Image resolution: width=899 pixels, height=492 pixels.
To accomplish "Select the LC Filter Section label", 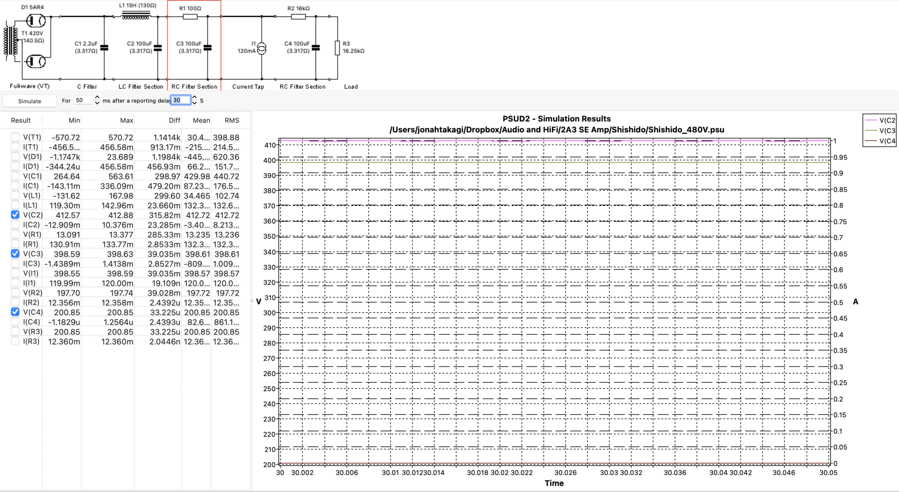I will 141,87.
